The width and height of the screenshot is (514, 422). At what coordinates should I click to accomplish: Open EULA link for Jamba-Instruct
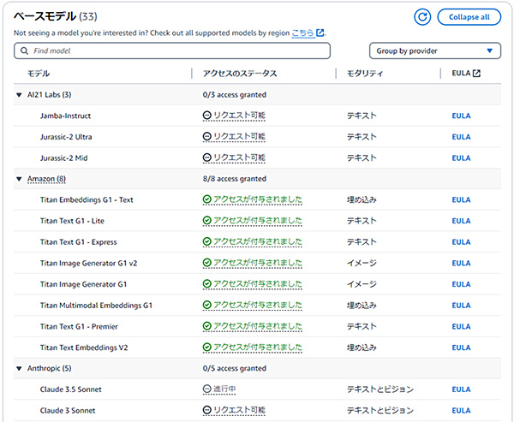[461, 116]
